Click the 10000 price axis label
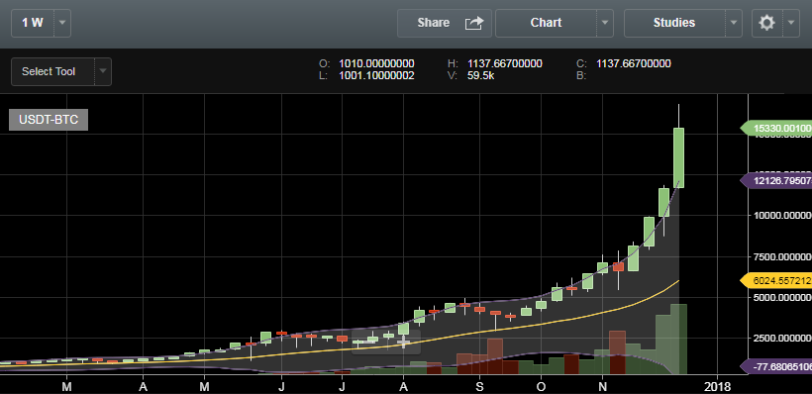812x394 pixels. click(782, 216)
